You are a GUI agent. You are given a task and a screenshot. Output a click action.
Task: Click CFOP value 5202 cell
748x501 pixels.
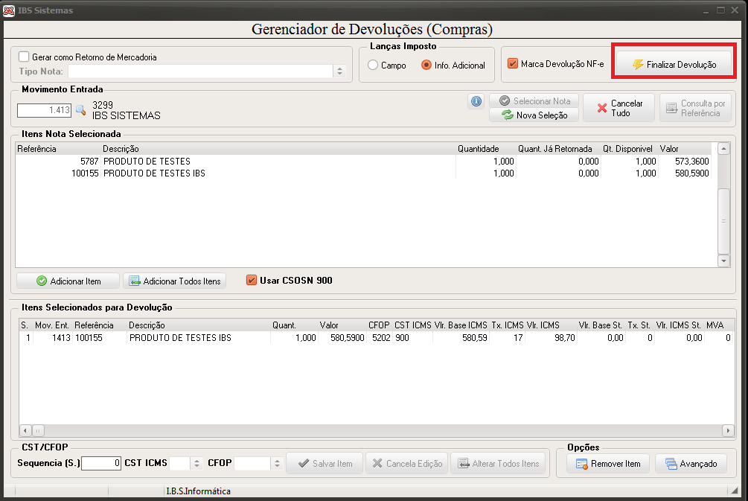point(381,338)
